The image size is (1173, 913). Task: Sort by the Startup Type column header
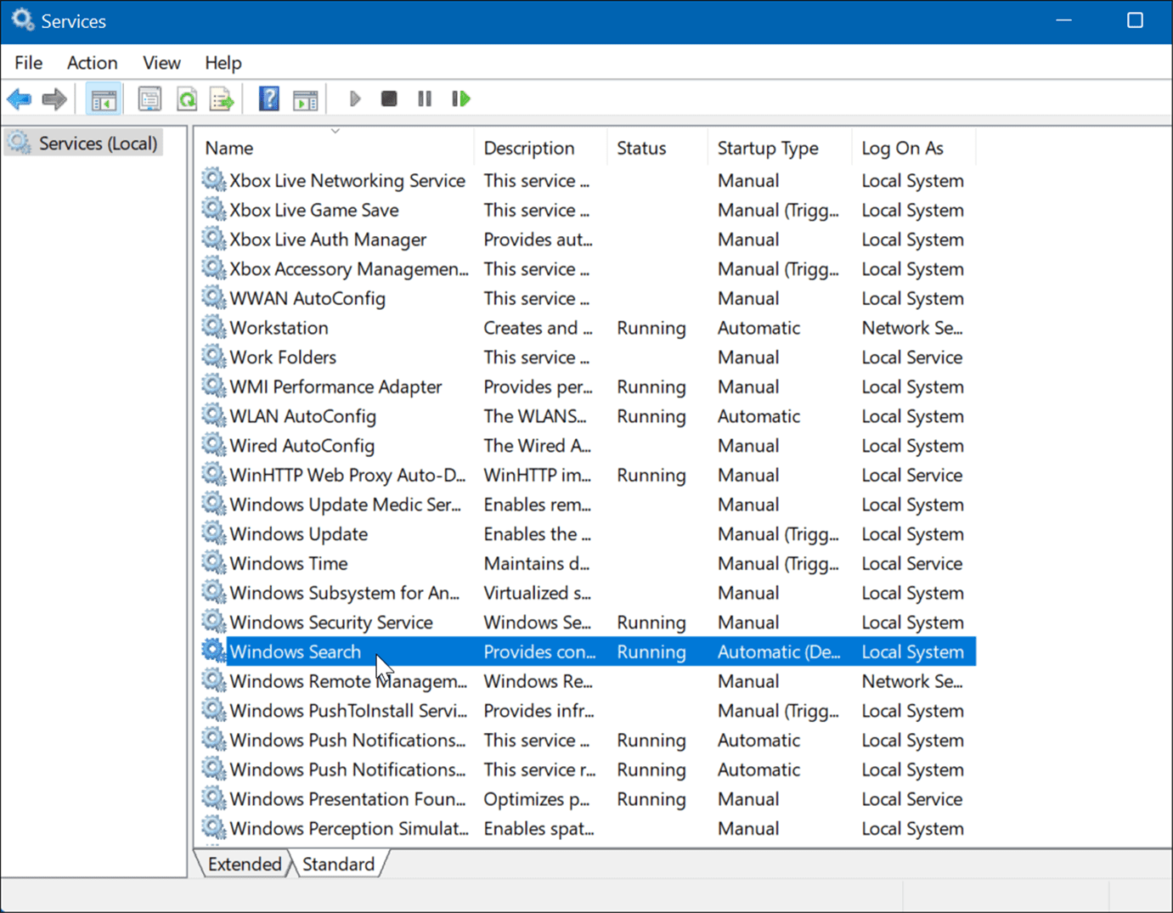pos(767,148)
